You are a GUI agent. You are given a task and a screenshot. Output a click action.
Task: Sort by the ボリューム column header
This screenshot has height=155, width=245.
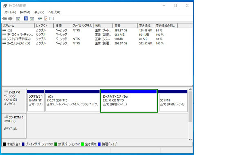pyautogui.click(x=18, y=26)
